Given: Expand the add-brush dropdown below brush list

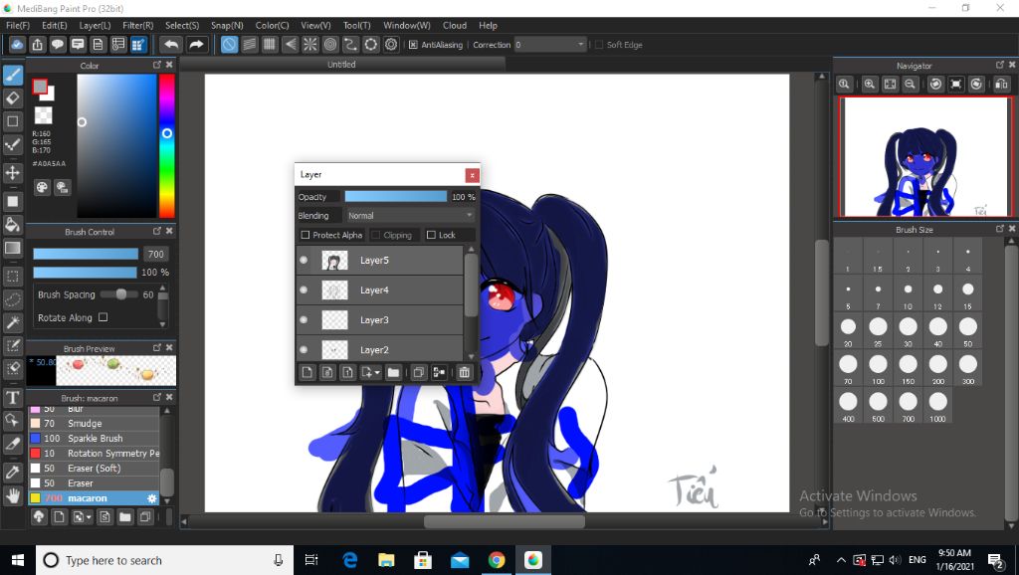Looking at the screenshot, I should tap(89, 517).
